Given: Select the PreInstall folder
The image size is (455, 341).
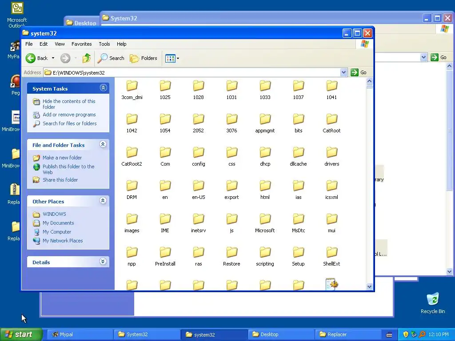Looking at the screenshot, I should click(165, 257).
